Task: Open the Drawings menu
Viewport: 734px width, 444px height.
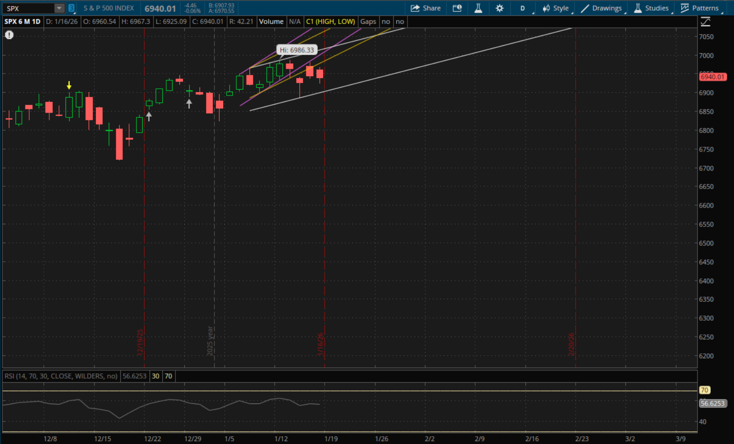Action: (601, 8)
